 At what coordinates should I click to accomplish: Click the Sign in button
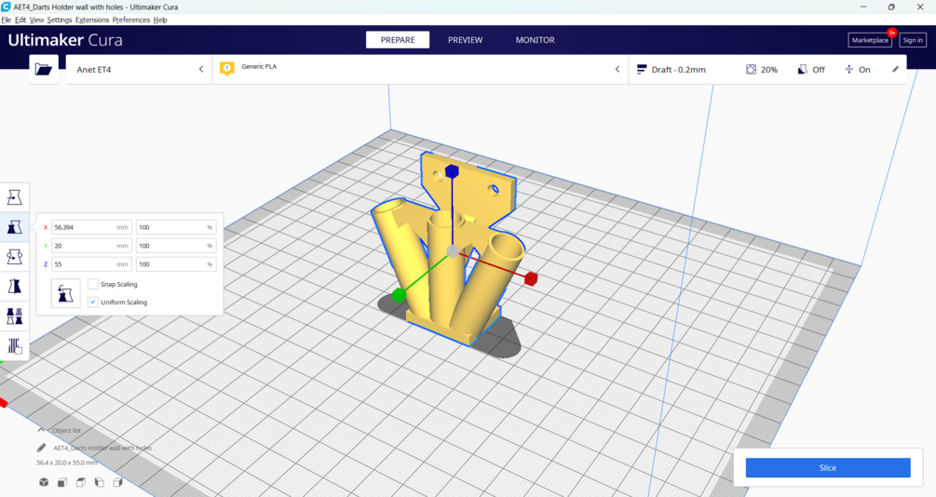tap(913, 40)
